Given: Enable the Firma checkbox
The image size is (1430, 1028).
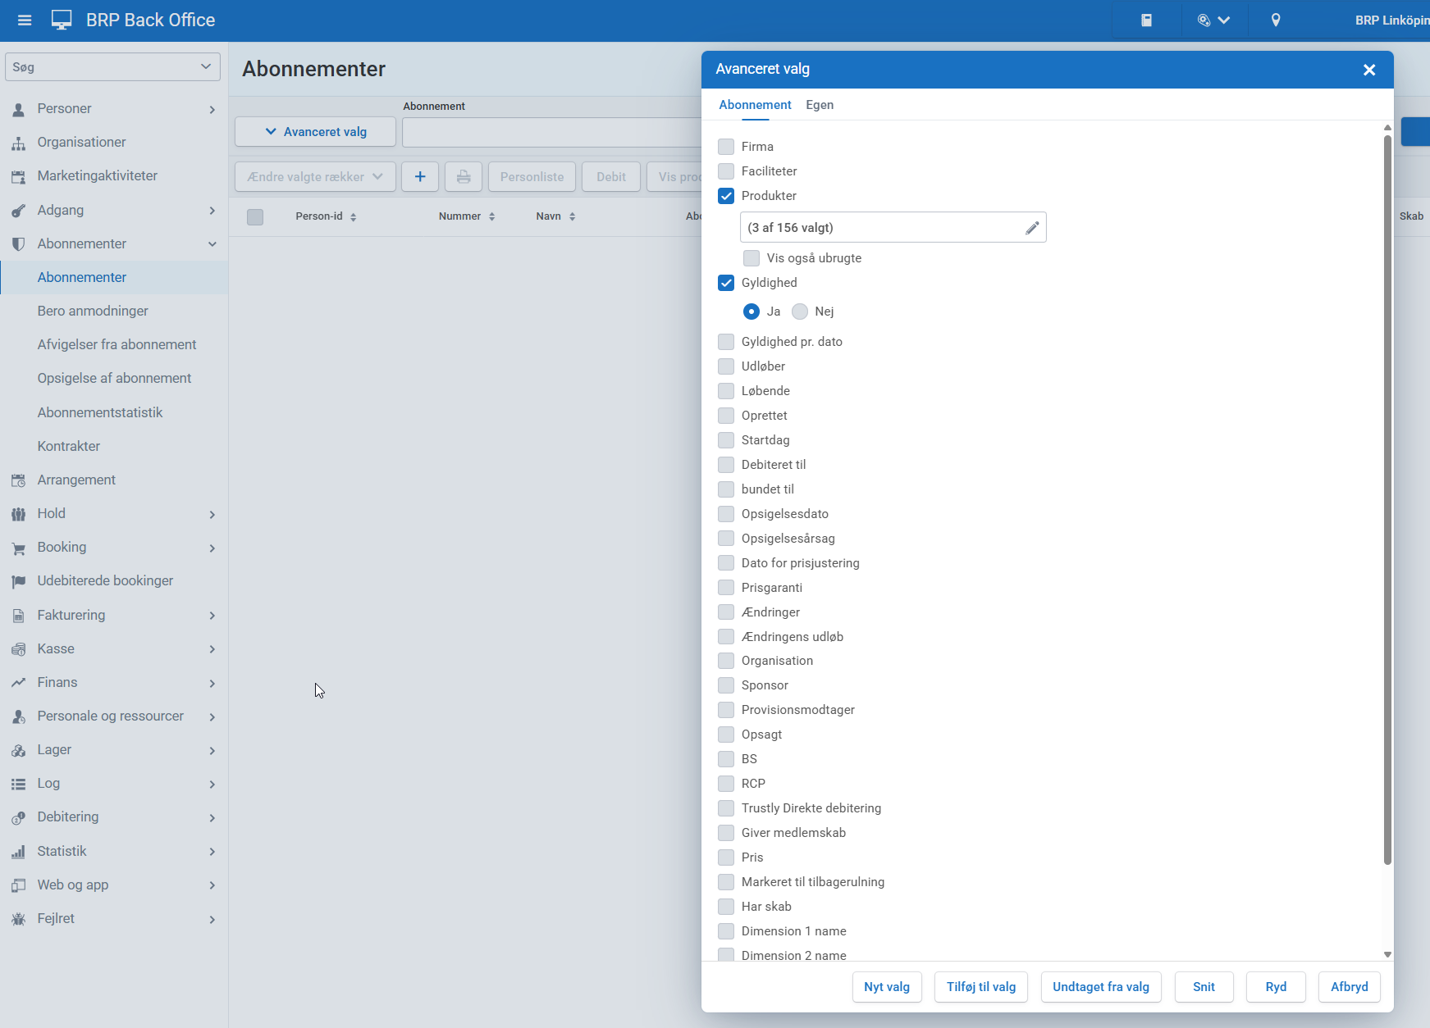Looking at the screenshot, I should (726, 147).
